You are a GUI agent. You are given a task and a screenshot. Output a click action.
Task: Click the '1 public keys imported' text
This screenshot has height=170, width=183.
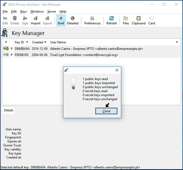pyautogui.click(x=99, y=83)
